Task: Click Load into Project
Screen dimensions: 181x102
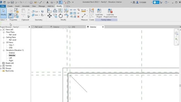Action: point(99,13)
